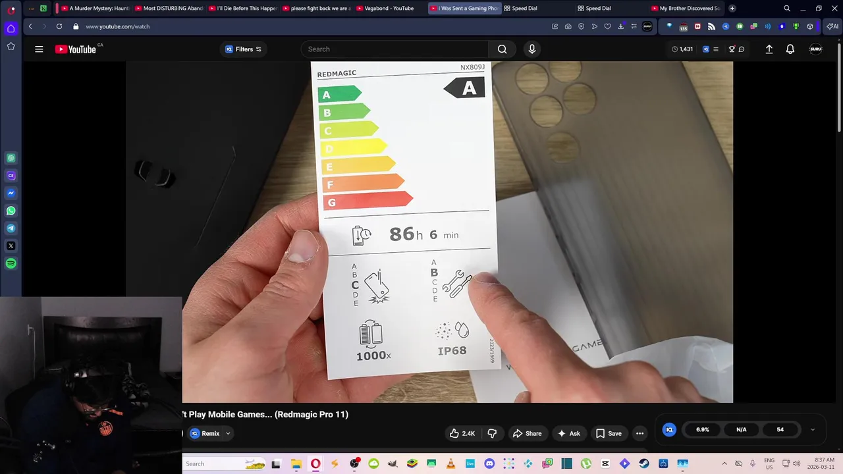Show hidden system tray icons chevron
Viewport: 843px width, 474px height.
pos(724,463)
